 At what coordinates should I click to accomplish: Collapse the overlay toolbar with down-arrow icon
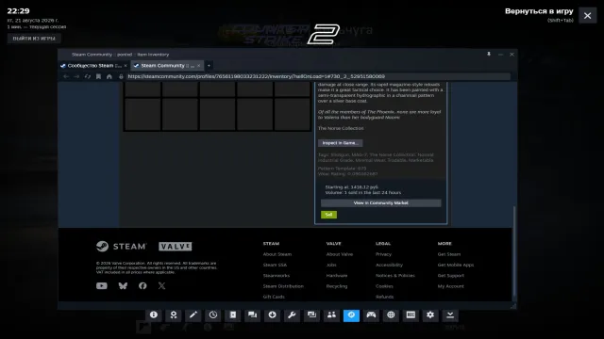[450, 315]
